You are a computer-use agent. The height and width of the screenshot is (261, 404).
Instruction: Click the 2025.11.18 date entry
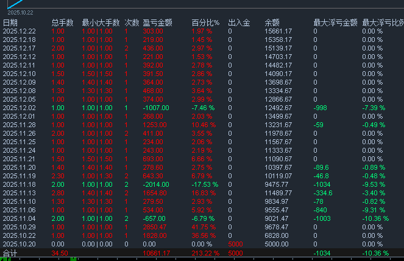19,184
